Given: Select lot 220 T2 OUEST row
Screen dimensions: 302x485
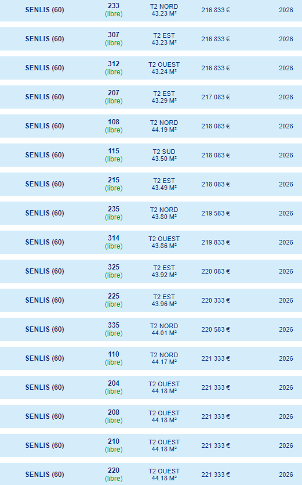Looking at the screenshot, I should (x=151, y=474).
